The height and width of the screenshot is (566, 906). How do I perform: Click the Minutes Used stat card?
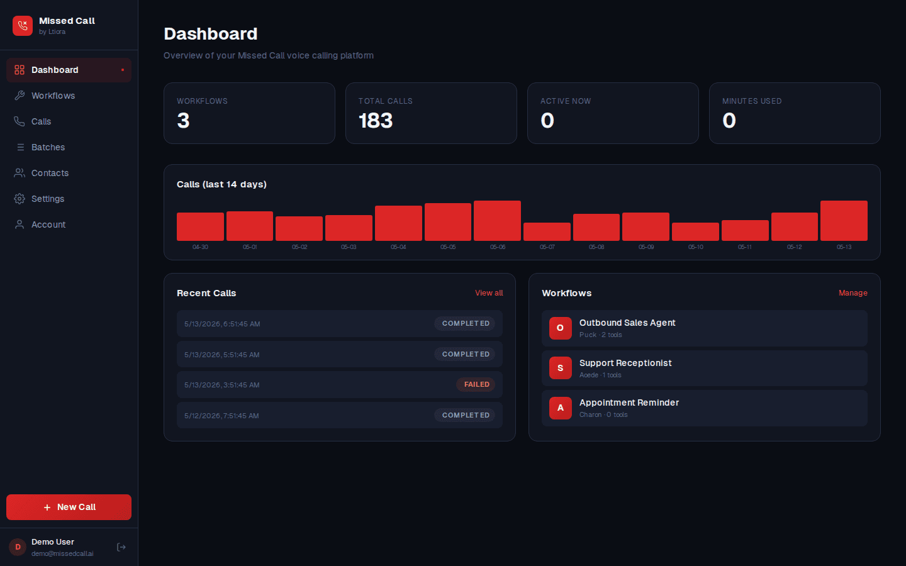pyautogui.click(x=795, y=113)
